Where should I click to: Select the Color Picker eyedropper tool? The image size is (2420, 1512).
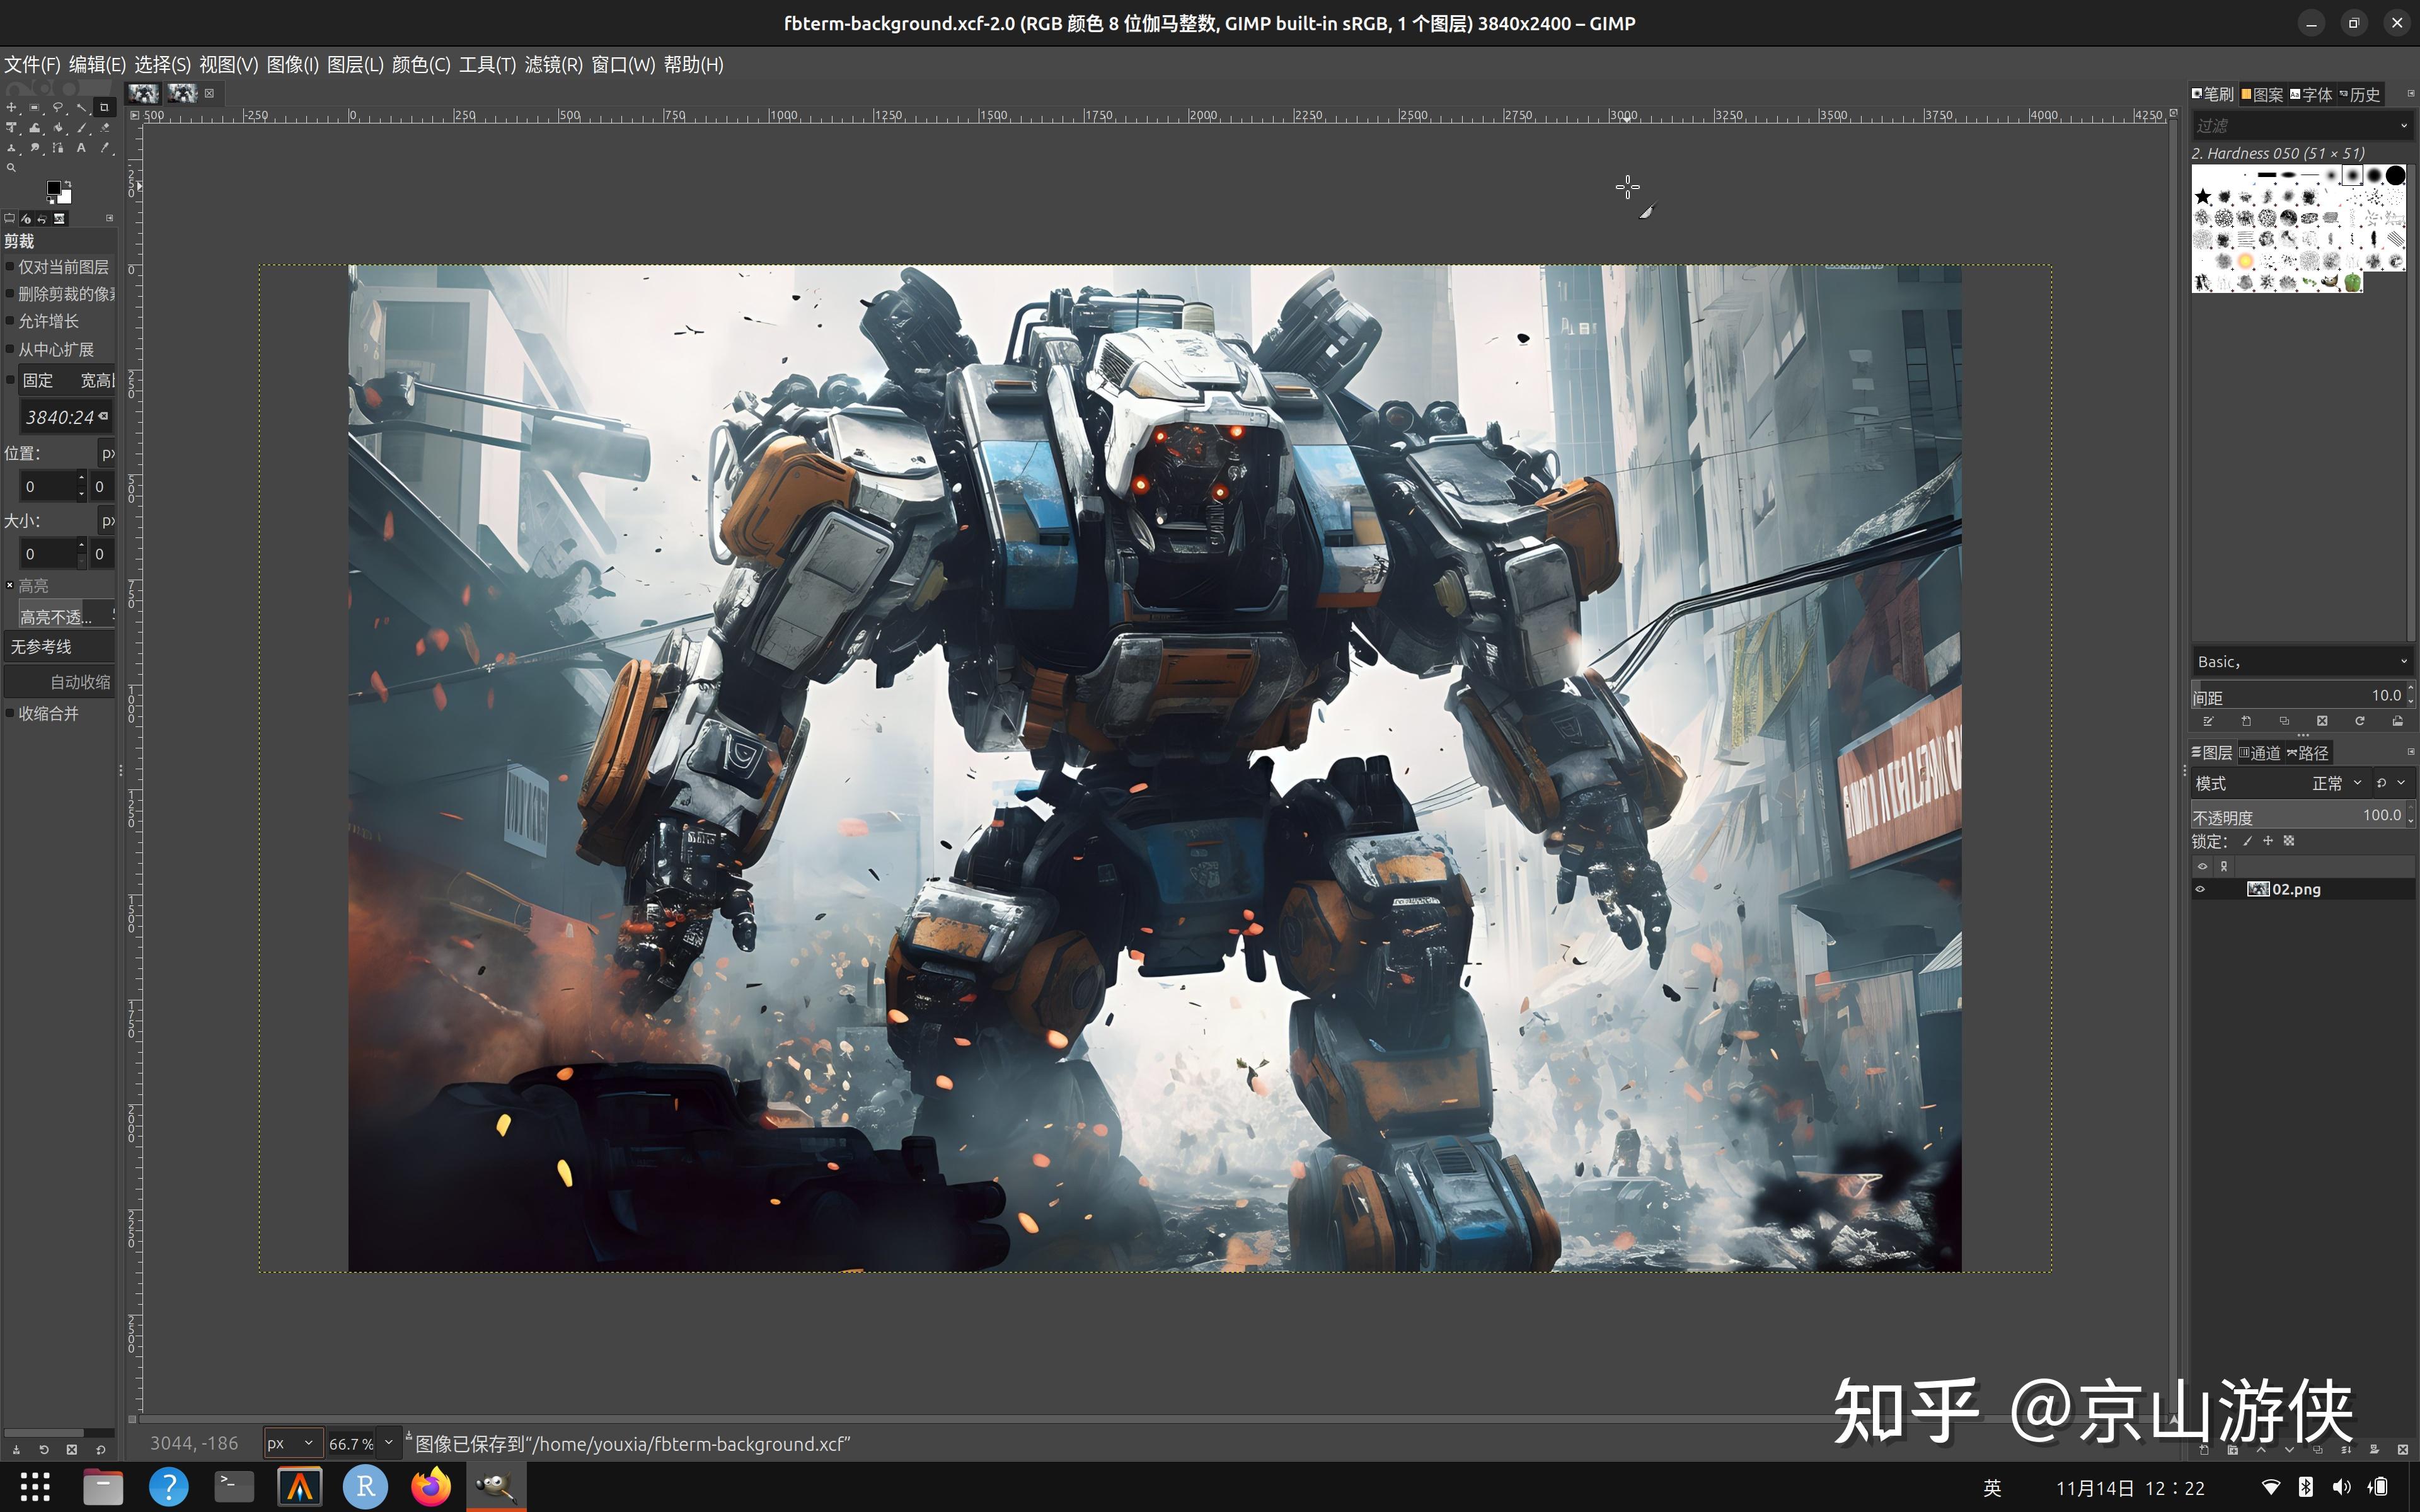(x=105, y=148)
